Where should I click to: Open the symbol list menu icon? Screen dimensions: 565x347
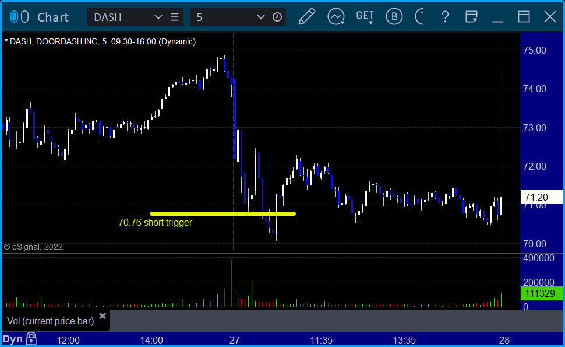coord(175,17)
